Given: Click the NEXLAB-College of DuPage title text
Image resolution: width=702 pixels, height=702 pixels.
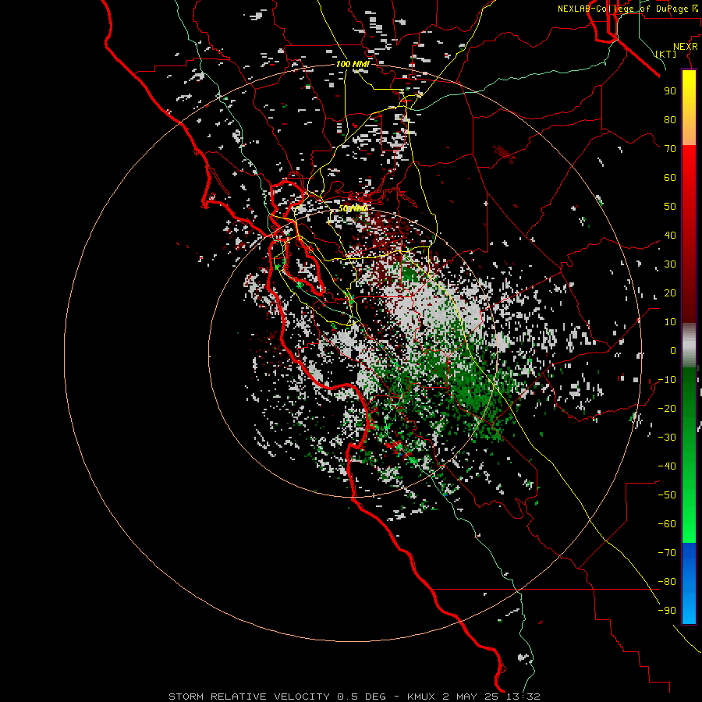Looking at the screenshot, I should [627, 9].
